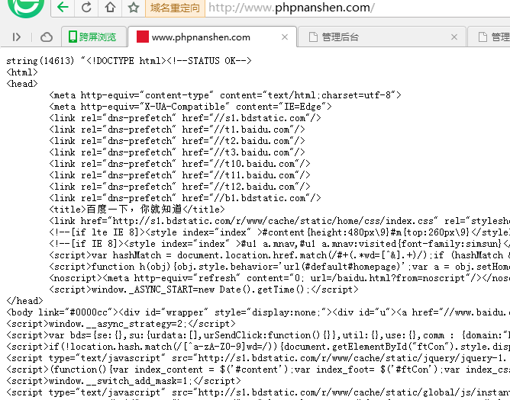Click the index.css link href line
510x400 pixels.
click(279, 221)
